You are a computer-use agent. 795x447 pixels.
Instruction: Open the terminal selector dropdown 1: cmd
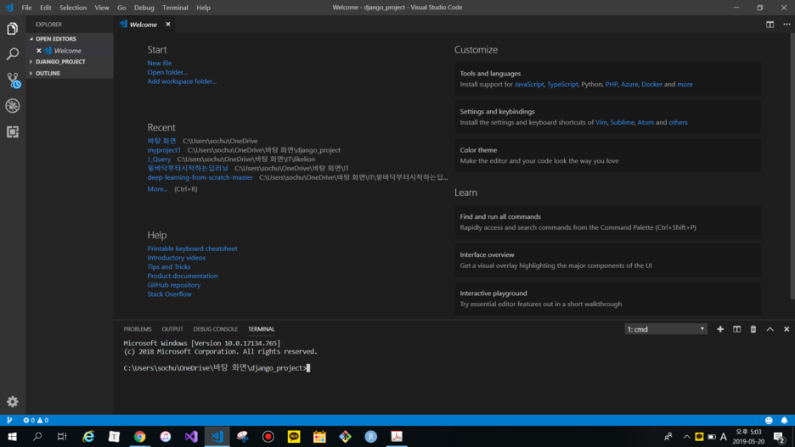coord(666,329)
